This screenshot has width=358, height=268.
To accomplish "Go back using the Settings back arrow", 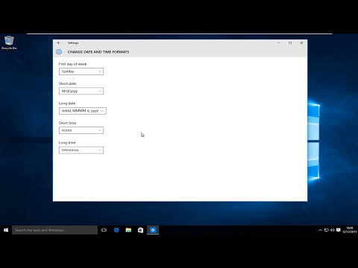I will point(59,43).
